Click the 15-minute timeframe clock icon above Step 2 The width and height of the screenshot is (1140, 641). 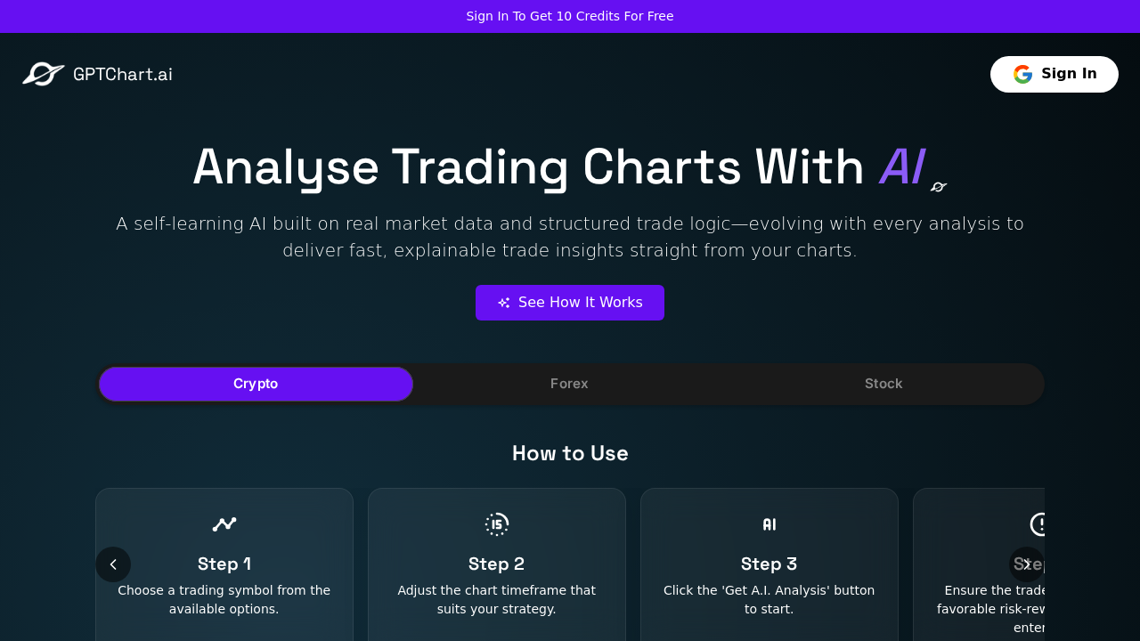[496, 524]
